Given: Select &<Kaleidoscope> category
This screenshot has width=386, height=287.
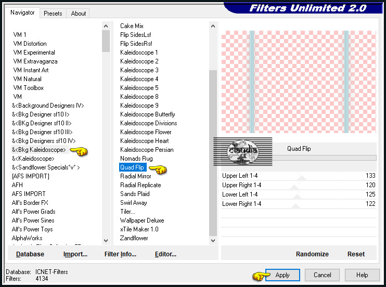Looking at the screenshot, I should pos(33,159).
